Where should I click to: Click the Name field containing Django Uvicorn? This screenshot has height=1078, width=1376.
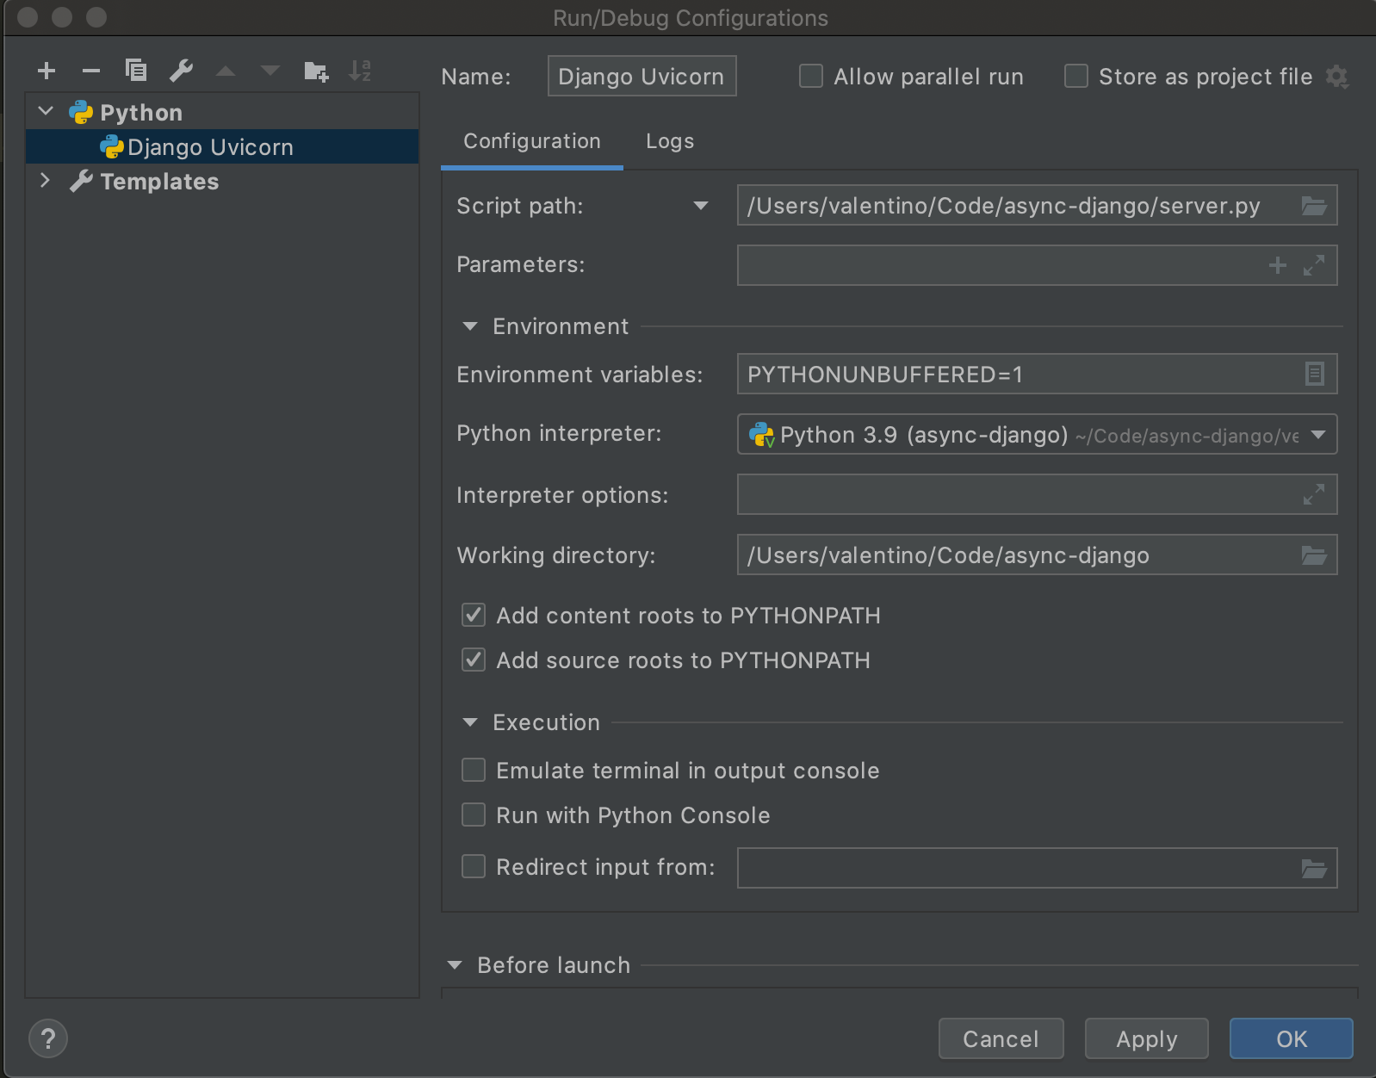tap(642, 76)
